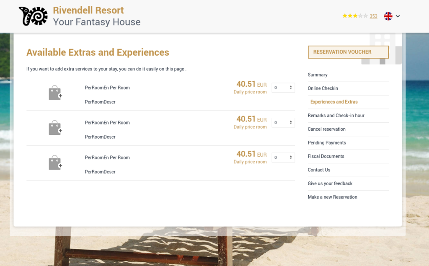Click the first extra's shopping bag icon
Screen dimensions: 429x266
tap(55, 93)
